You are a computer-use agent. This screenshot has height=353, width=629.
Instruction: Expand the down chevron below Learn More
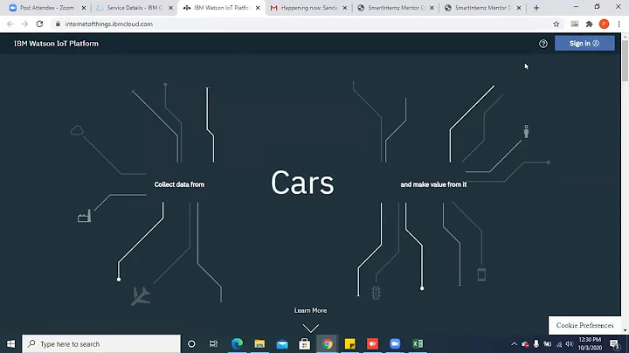click(x=310, y=329)
